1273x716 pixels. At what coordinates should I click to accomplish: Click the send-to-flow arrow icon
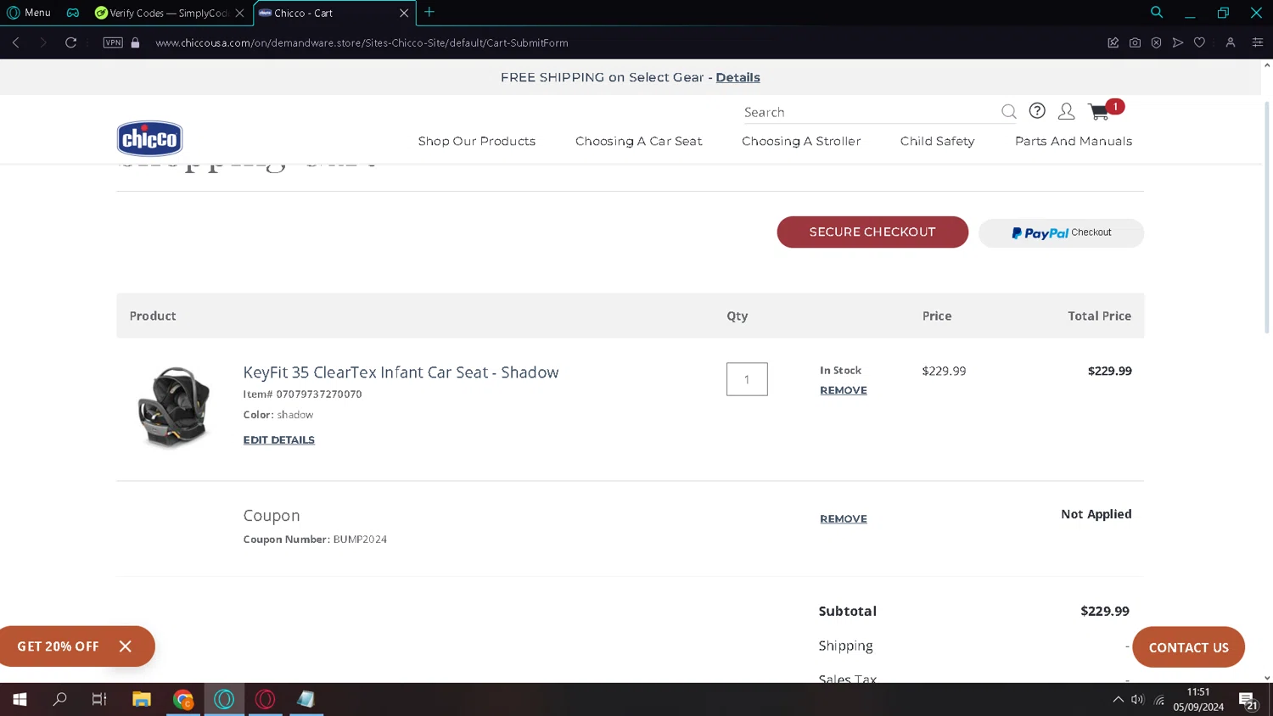(x=1178, y=42)
